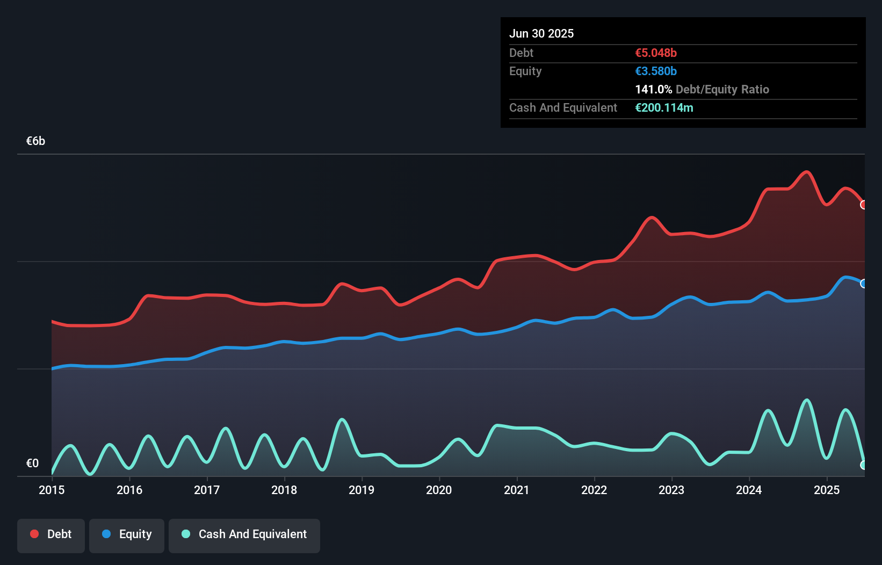882x565 pixels.
Task: Click the €5.048b Debt value in tooltip
Action: (656, 53)
